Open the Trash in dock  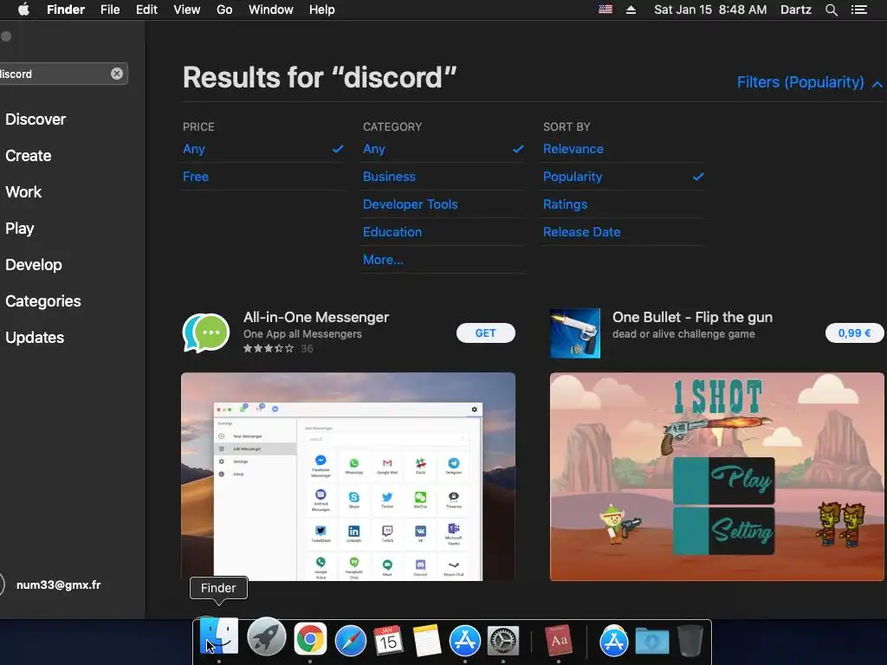(x=690, y=640)
